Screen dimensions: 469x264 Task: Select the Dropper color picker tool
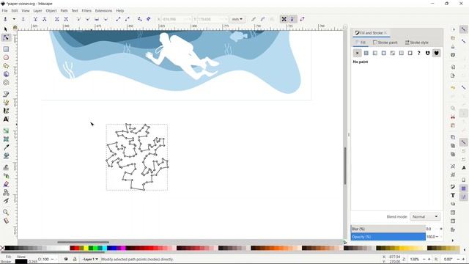click(6, 147)
